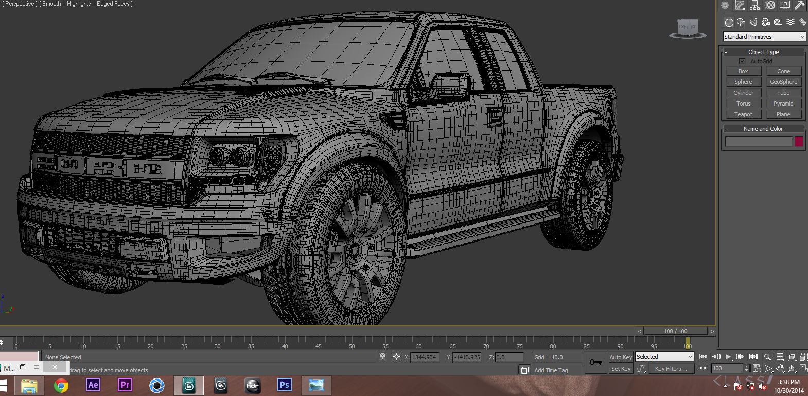This screenshot has height=396, width=808.
Task: Create a Cylinder primitive
Action: tap(743, 93)
